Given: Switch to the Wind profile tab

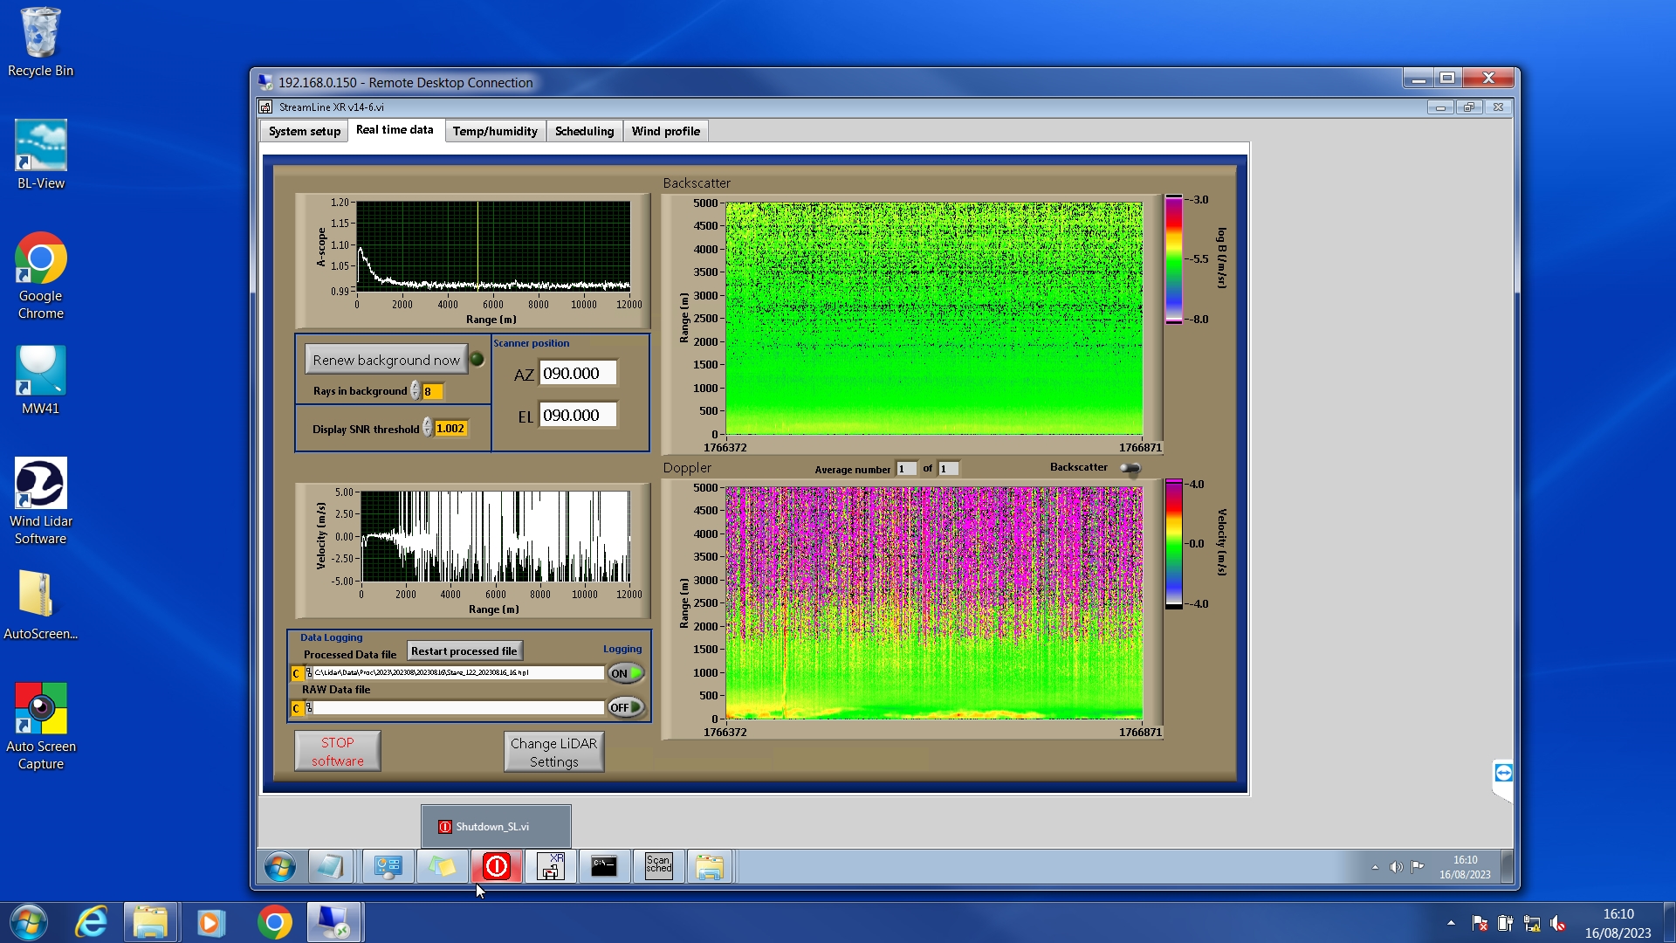Looking at the screenshot, I should [x=665, y=131].
